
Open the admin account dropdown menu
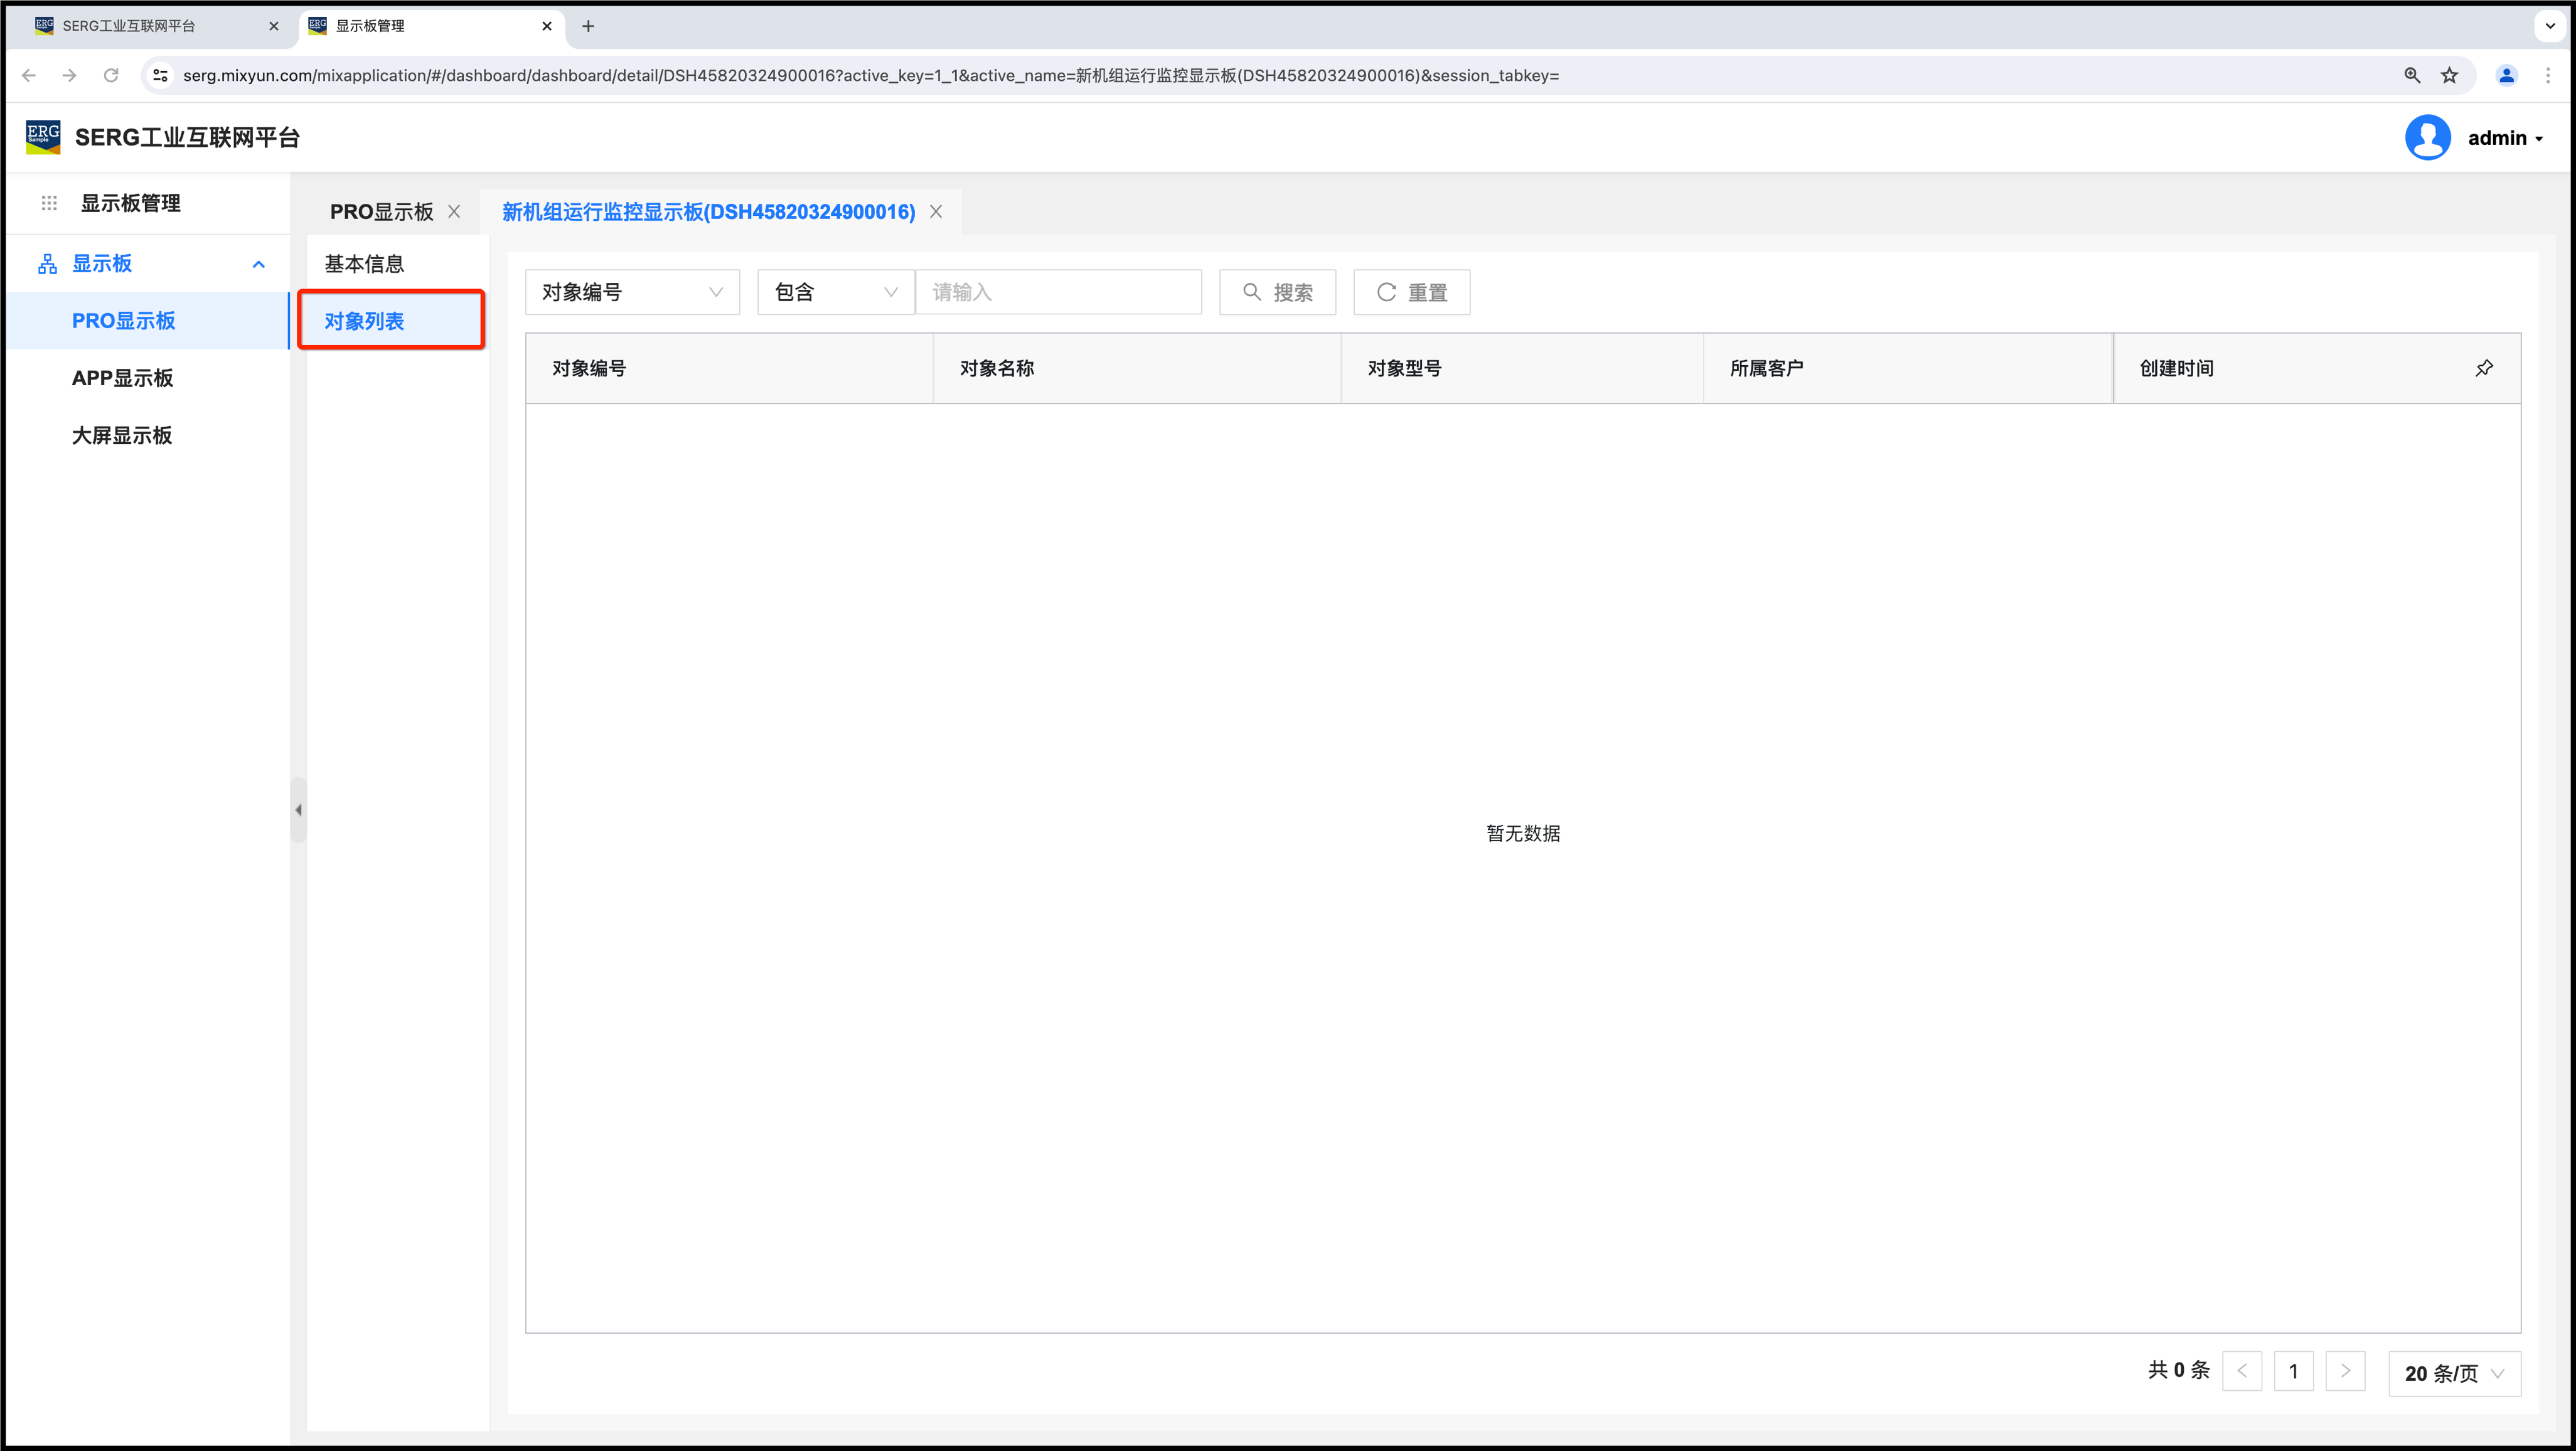click(2505, 138)
